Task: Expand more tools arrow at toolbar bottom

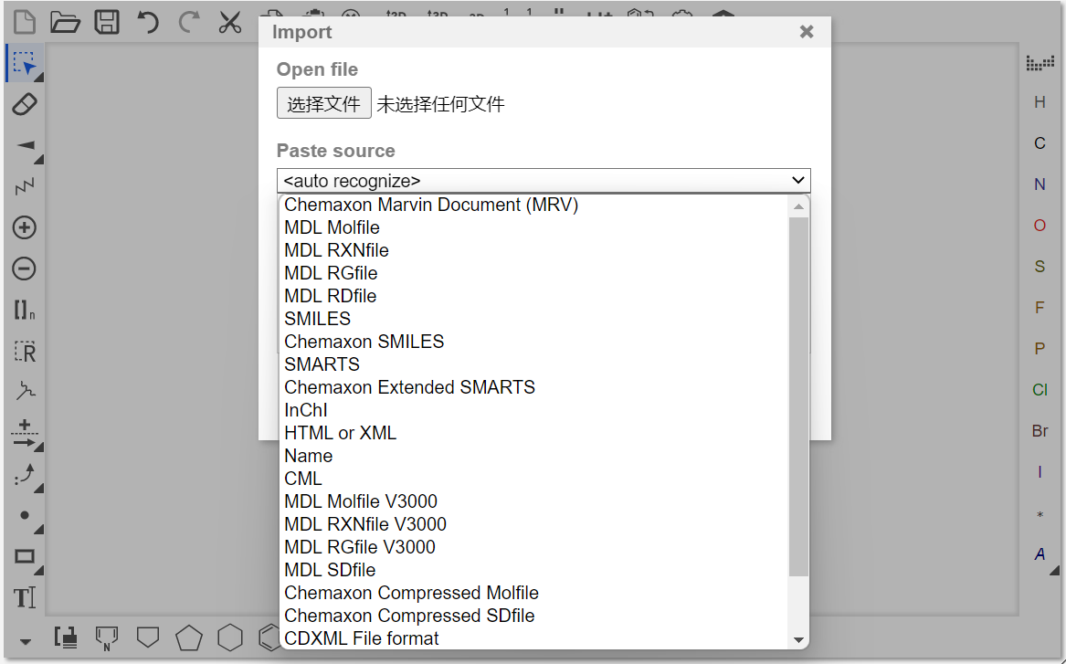Action: coord(26,641)
